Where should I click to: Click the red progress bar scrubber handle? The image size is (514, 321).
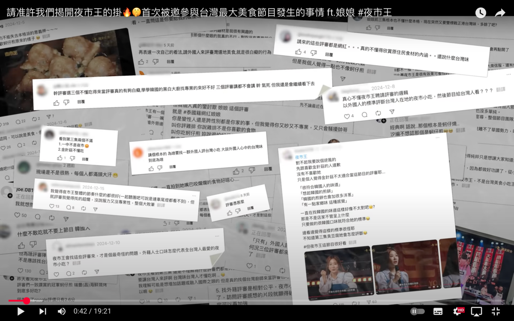tap(26, 301)
